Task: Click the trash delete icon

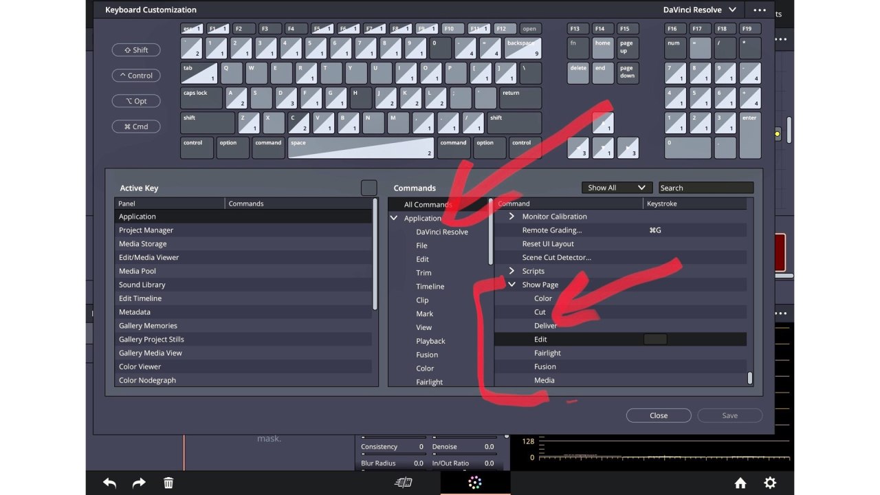Action: tap(168, 483)
